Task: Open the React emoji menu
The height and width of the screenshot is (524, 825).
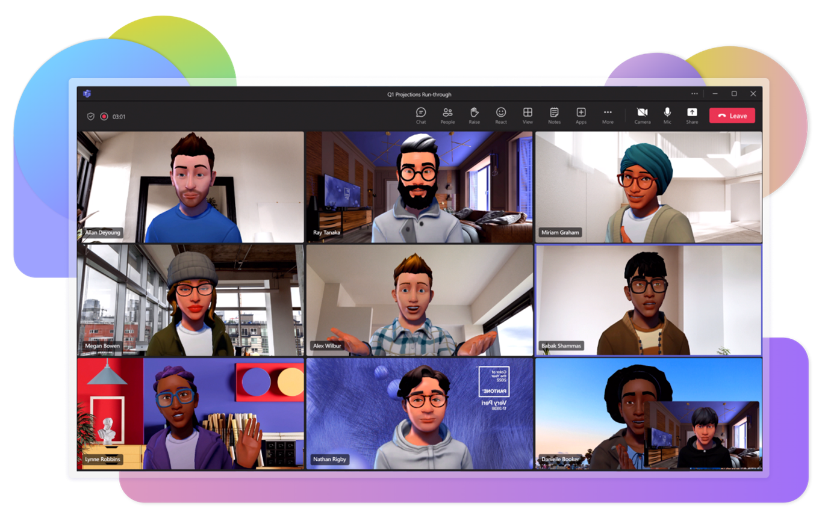Action: [x=501, y=116]
